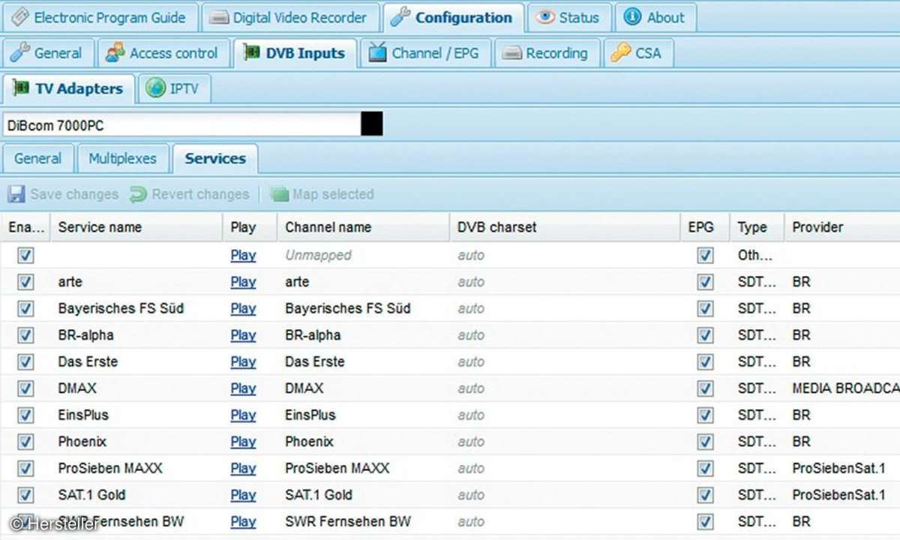Click the Provider column header
900x540 pixels.
(x=842, y=227)
